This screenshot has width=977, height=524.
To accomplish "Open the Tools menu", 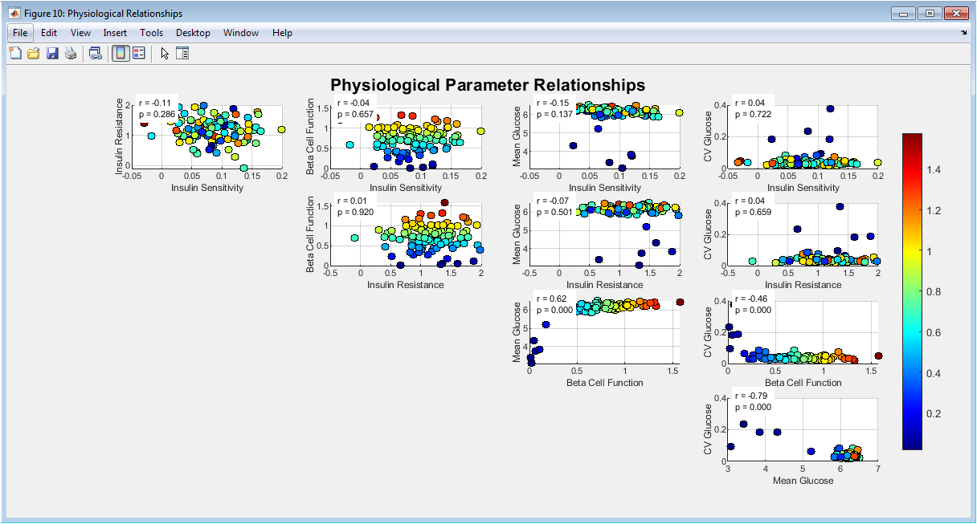I will pyautogui.click(x=151, y=33).
